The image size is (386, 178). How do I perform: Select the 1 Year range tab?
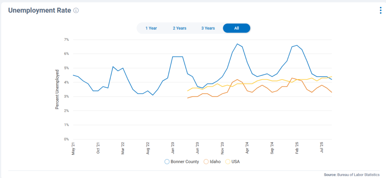151,28
